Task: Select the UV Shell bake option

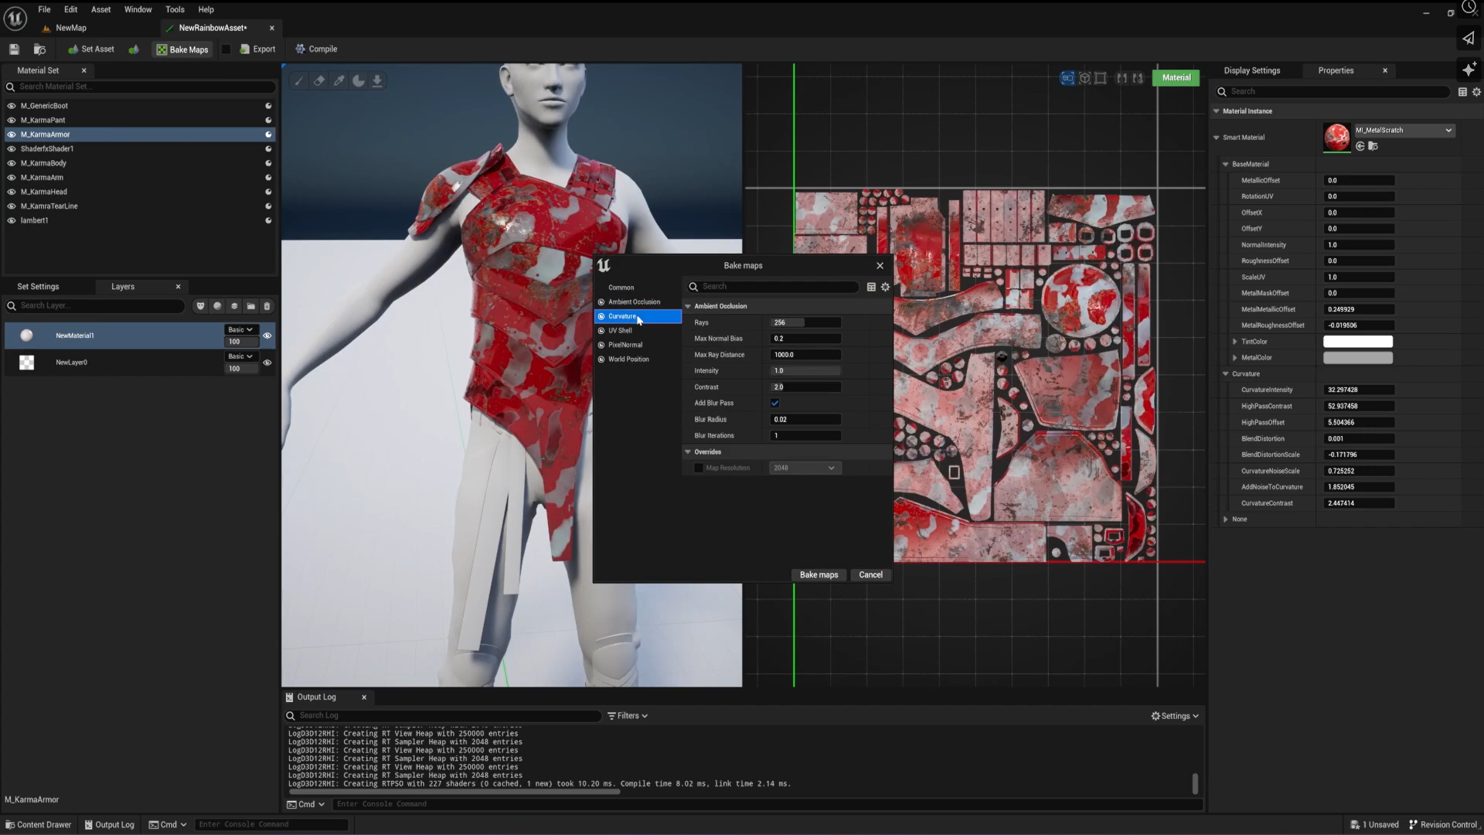Action: point(620,330)
